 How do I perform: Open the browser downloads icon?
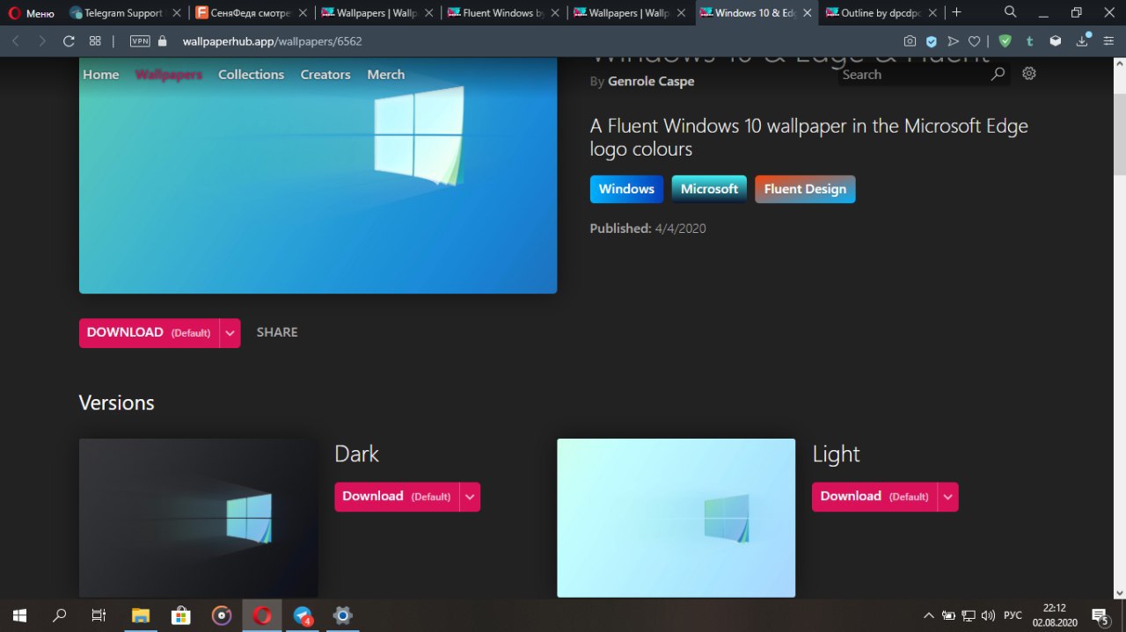pyautogui.click(x=1082, y=41)
